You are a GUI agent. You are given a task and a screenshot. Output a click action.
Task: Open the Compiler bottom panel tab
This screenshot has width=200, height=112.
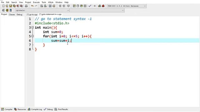point(7,109)
